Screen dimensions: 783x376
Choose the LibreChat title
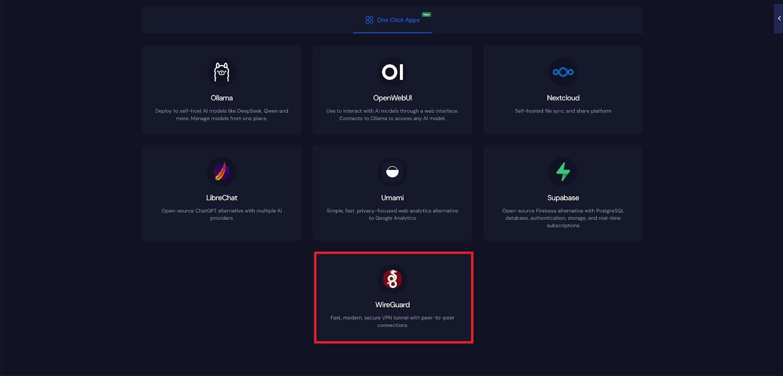tap(222, 198)
